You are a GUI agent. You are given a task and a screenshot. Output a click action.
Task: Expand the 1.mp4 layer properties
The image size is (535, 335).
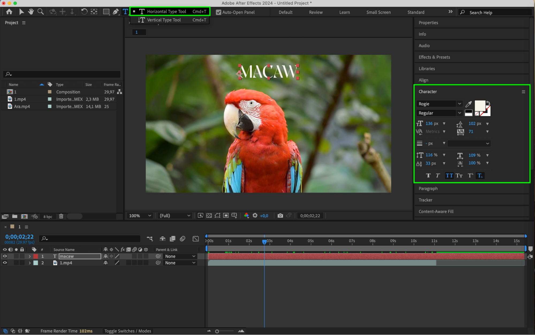[30, 263]
